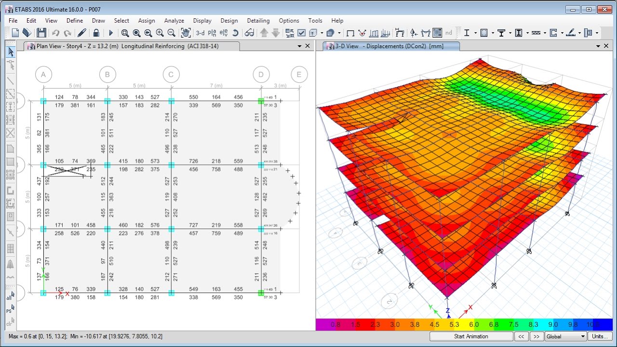Open the Analyze menu
Image resolution: width=617 pixels, height=347 pixels.
(x=174, y=21)
